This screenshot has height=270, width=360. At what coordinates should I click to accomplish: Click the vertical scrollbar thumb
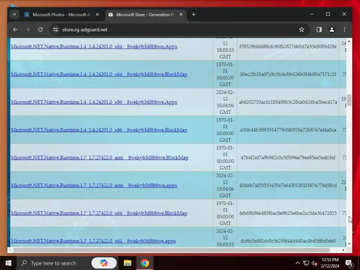click(x=349, y=100)
